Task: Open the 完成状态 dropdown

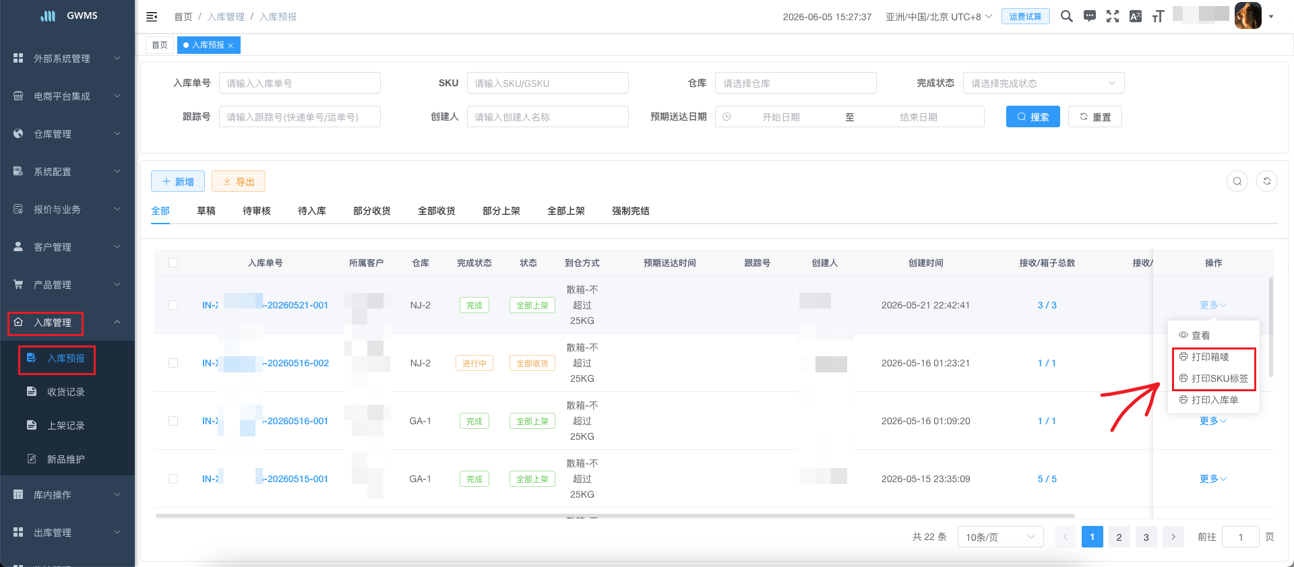Action: 1043,83
